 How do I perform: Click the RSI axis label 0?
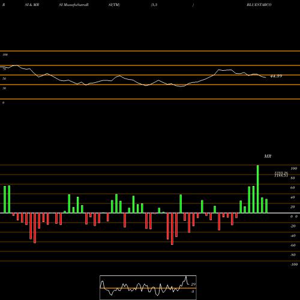pos(3,103)
